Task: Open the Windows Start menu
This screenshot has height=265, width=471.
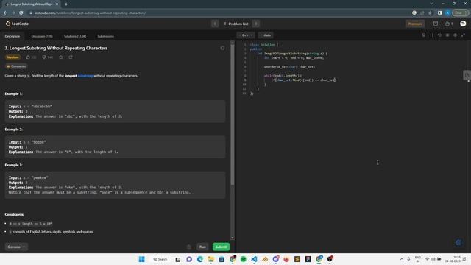Action: coord(141,259)
